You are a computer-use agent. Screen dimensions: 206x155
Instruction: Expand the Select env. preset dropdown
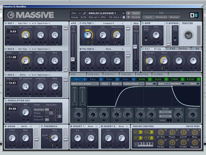coord(85,84)
